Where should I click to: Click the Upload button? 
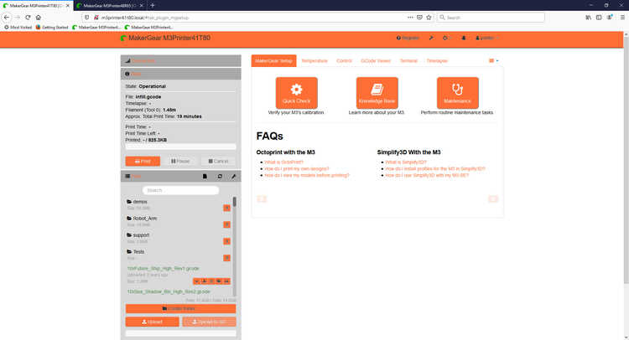[x=153, y=322]
